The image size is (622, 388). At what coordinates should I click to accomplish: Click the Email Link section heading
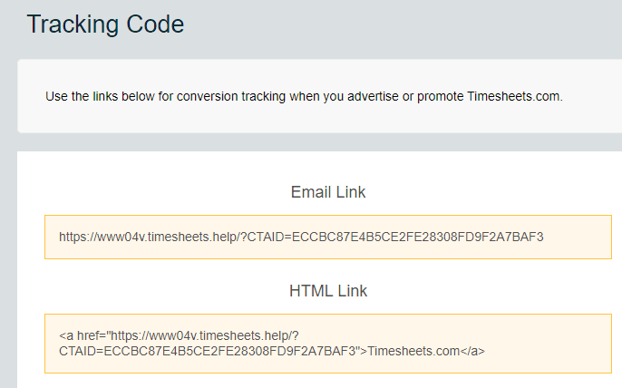pos(328,192)
